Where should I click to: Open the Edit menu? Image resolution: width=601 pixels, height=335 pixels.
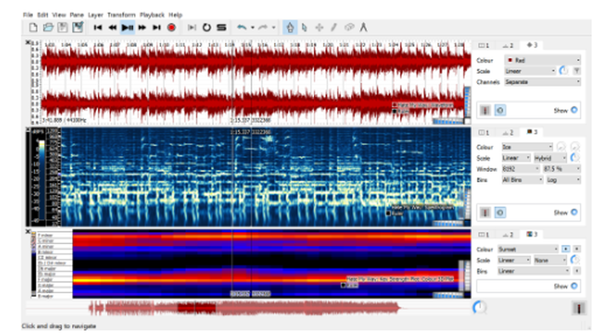(x=43, y=15)
